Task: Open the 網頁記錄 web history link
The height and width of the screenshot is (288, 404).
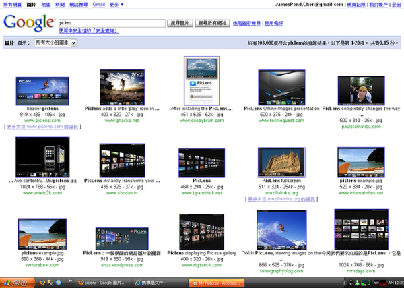Action: coord(356,5)
